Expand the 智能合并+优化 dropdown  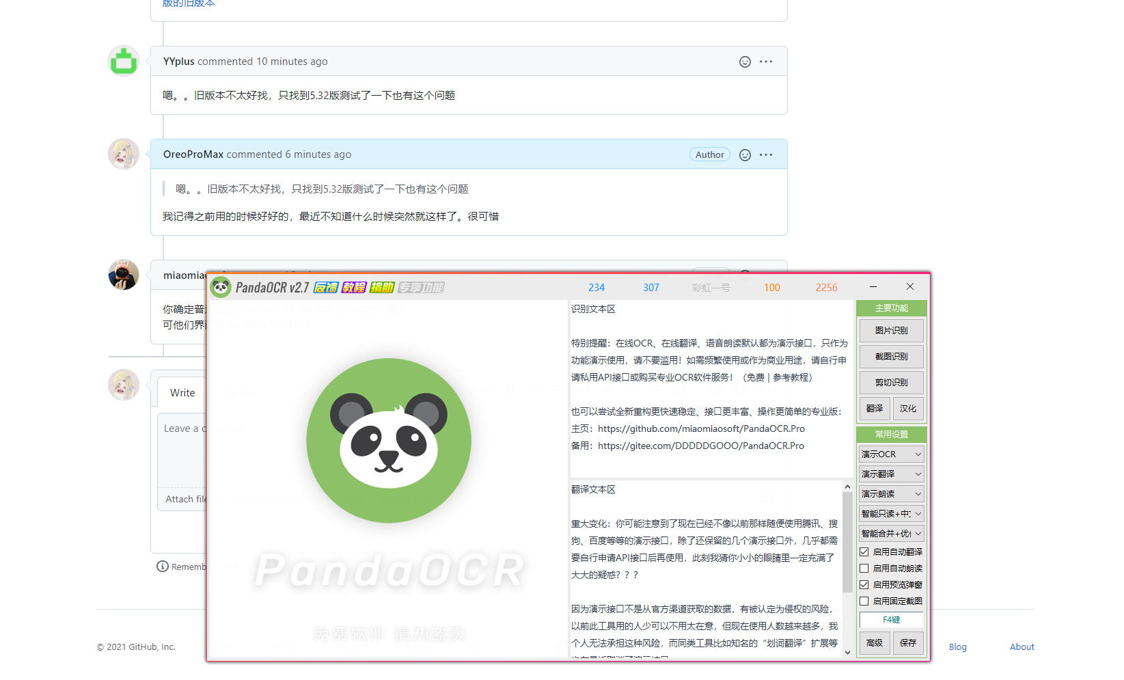[x=891, y=533]
